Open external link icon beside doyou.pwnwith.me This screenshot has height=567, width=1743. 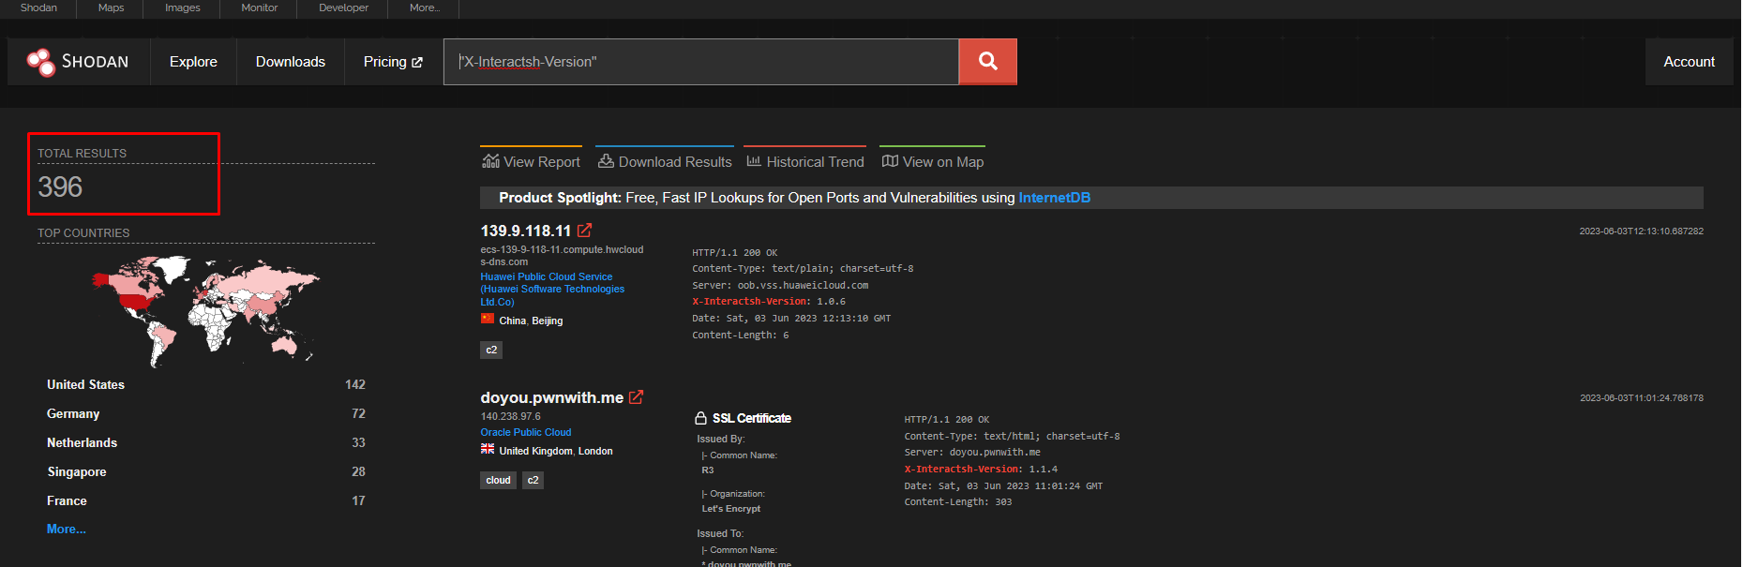point(637,397)
